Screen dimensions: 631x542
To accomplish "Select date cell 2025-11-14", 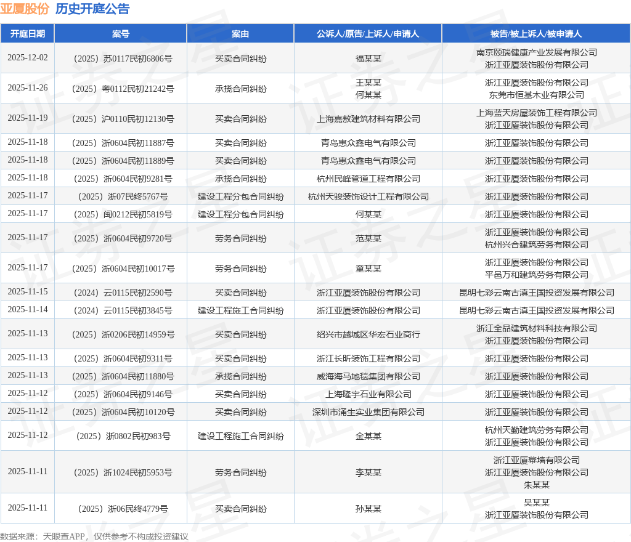I will click(x=28, y=310).
